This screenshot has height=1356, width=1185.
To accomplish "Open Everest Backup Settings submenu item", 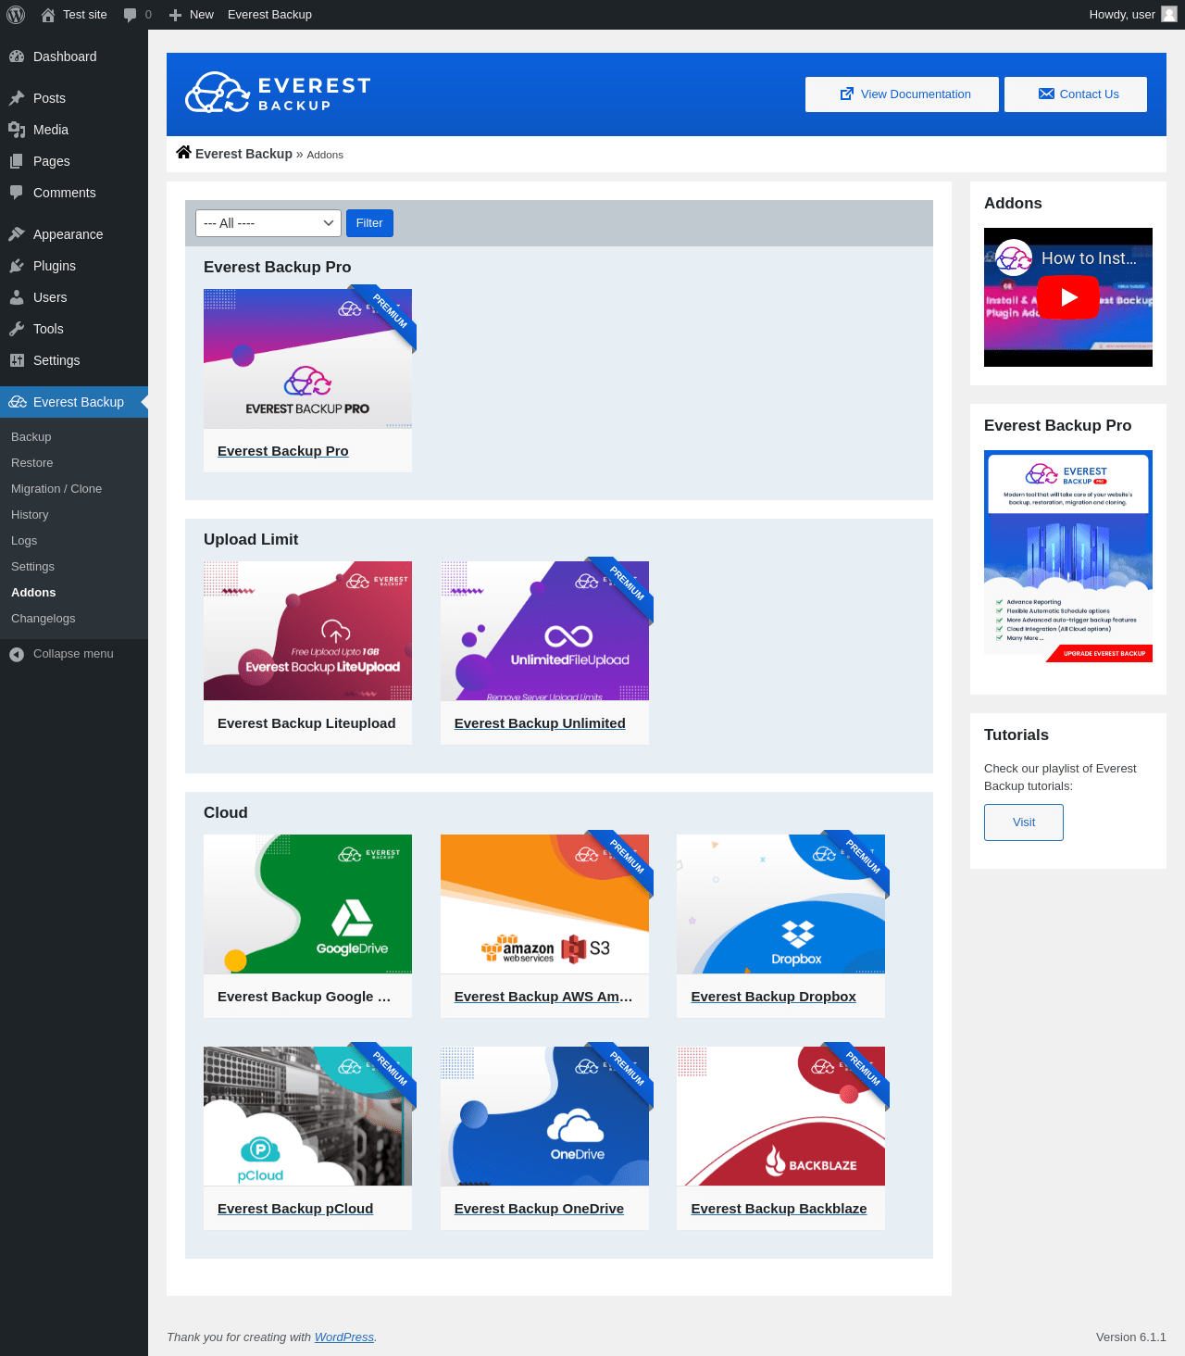I will pos(32,567).
